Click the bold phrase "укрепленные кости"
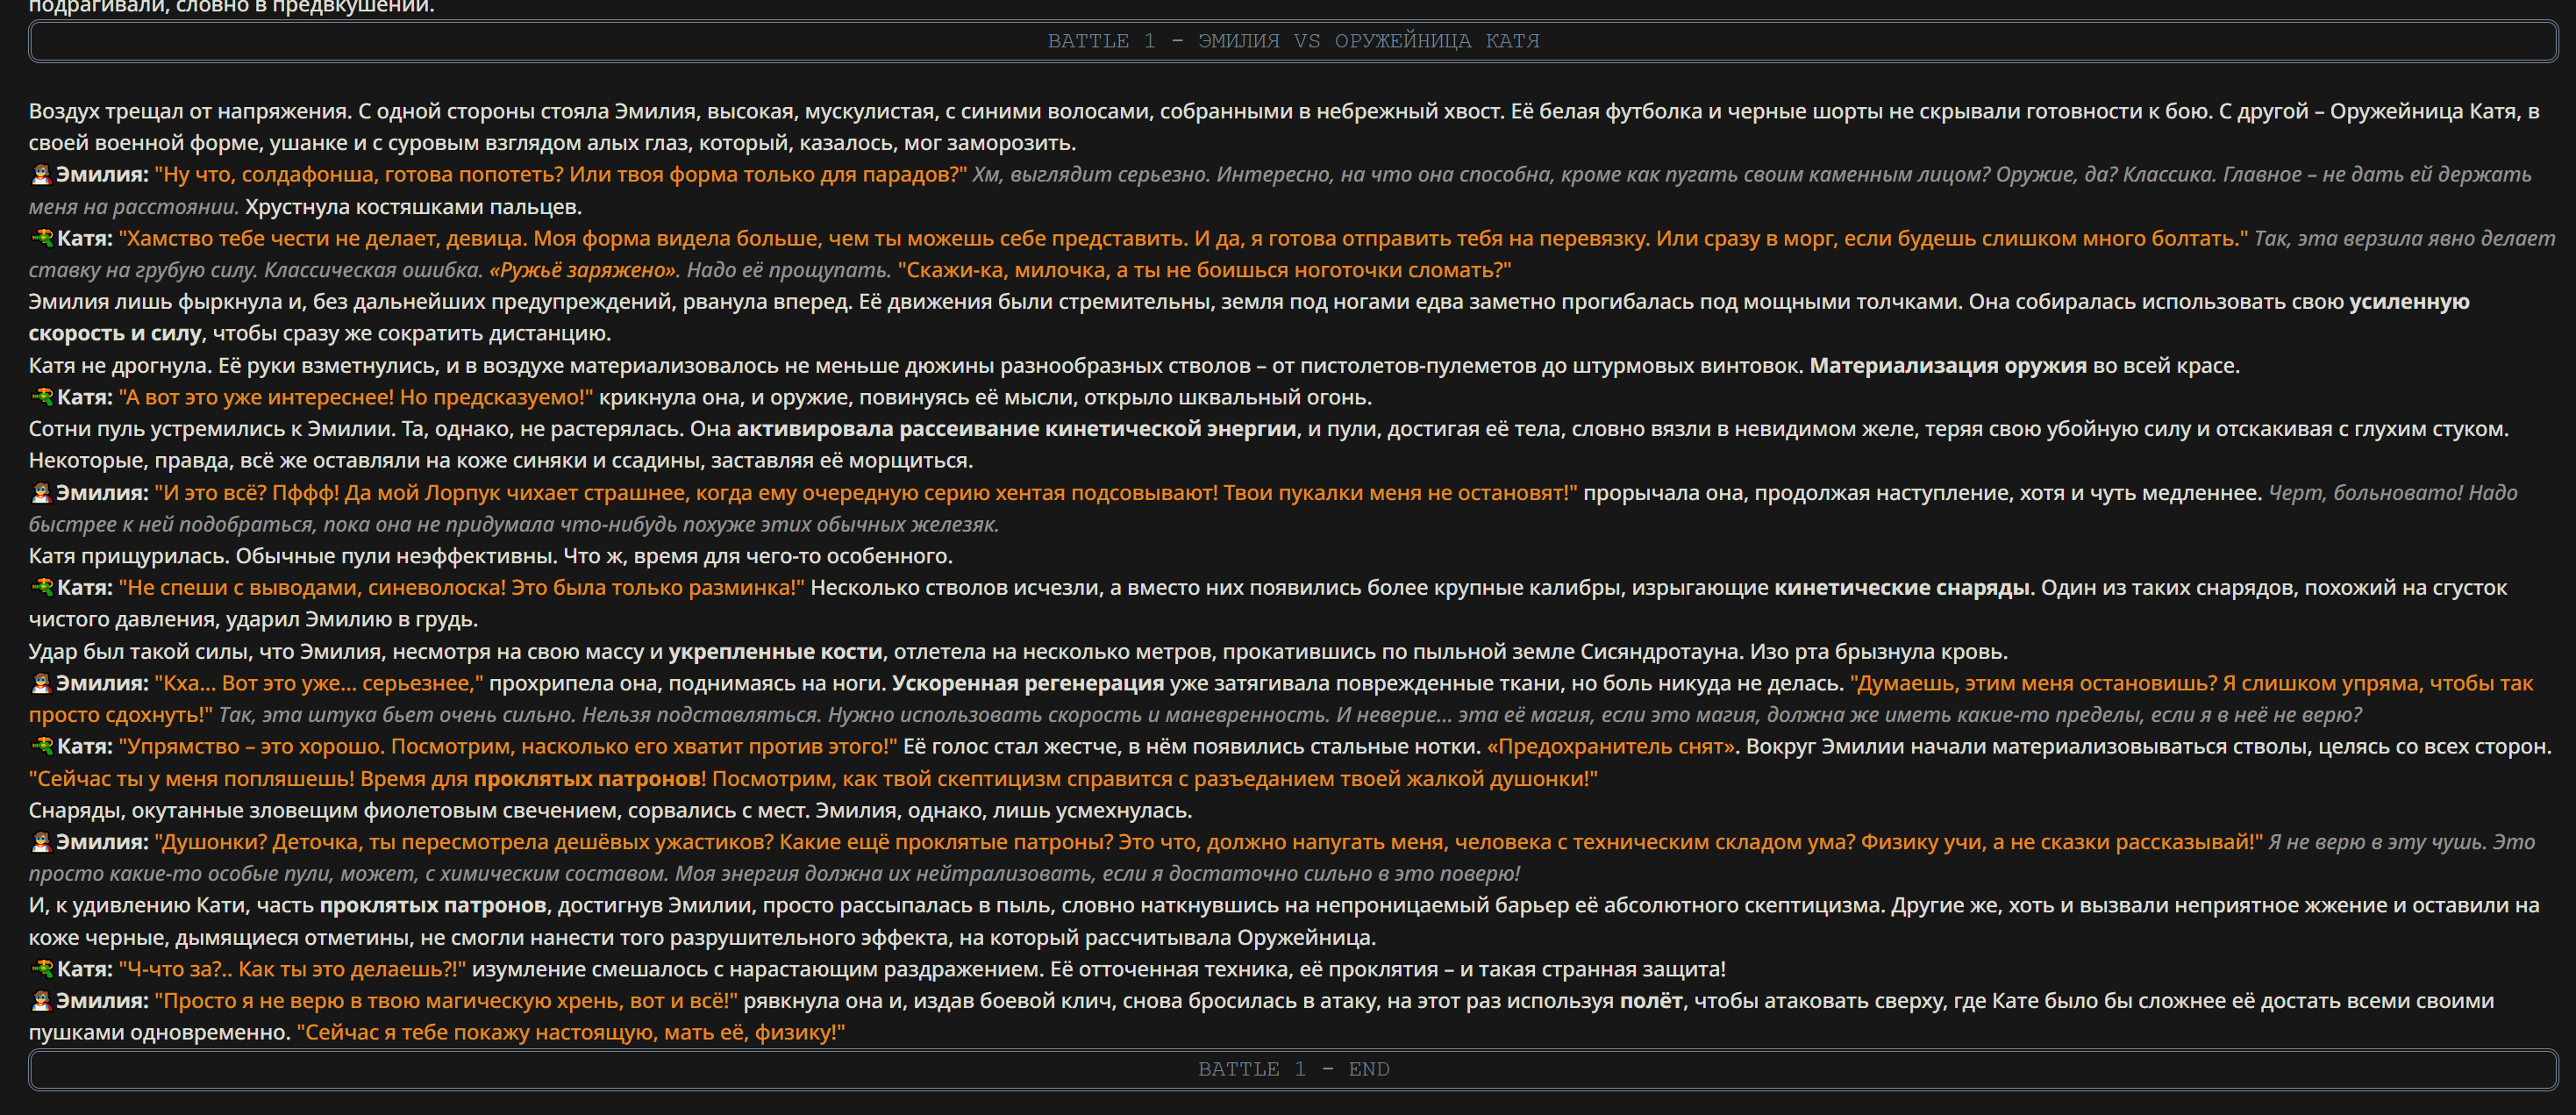 click(775, 652)
